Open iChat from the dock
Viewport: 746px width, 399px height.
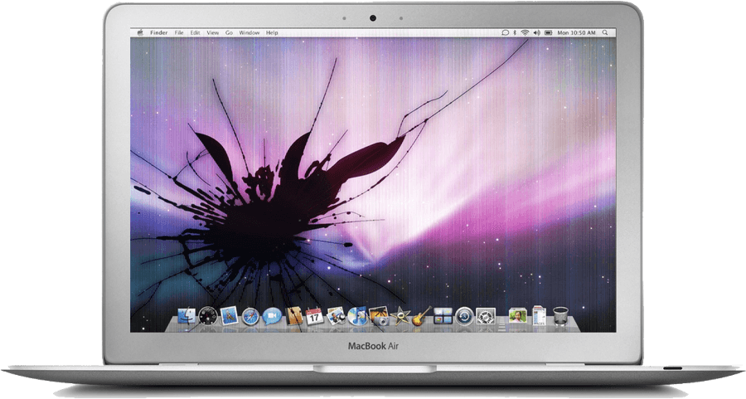[273, 316]
